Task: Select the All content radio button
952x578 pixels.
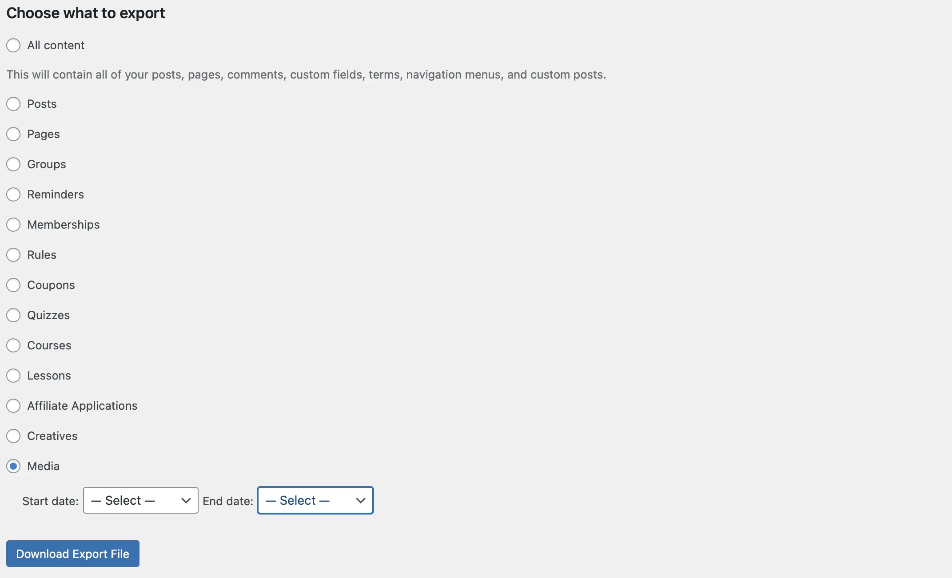Action: [x=13, y=44]
